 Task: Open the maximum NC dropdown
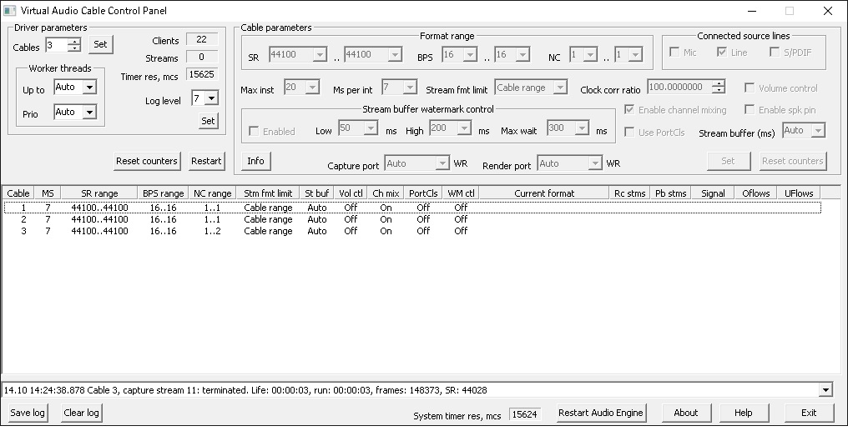coord(635,54)
